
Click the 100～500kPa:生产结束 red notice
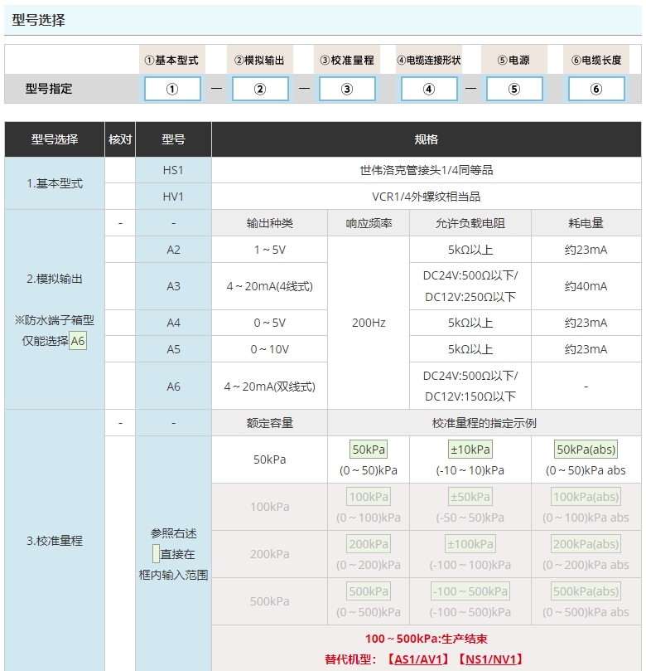427,639
